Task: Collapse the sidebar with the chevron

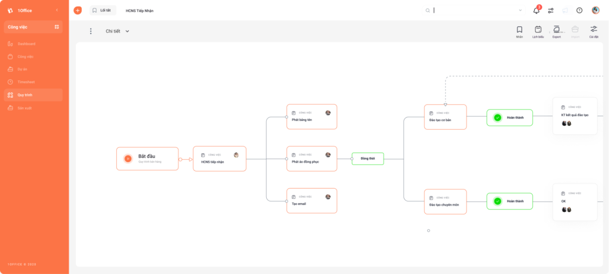Action: pyautogui.click(x=57, y=10)
